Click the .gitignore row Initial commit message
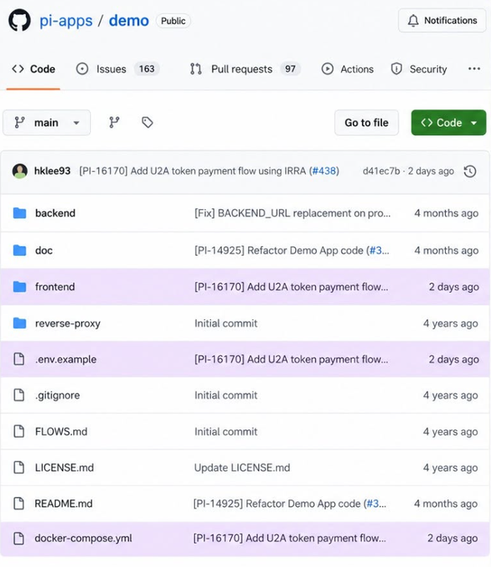This screenshot has height=567, width=491. (226, 395)
